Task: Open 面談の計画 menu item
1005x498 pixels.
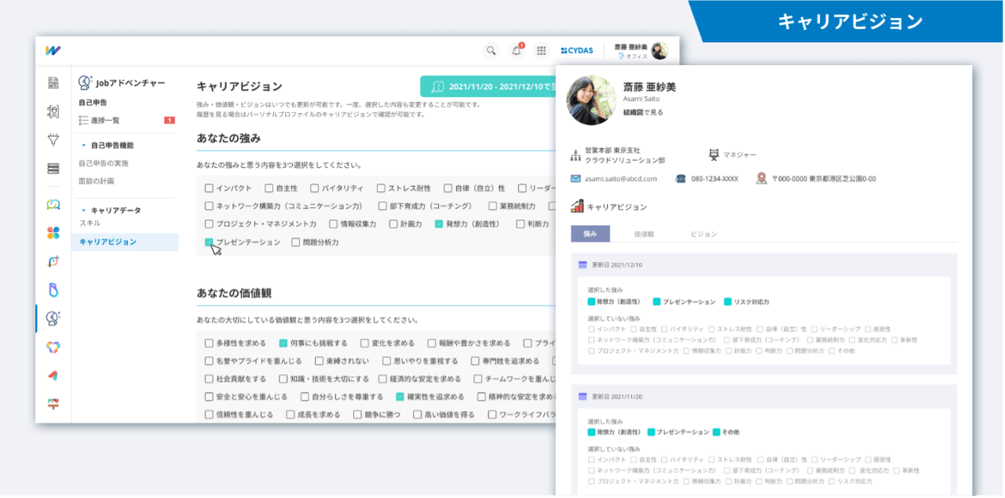Action: click(97, 180)
